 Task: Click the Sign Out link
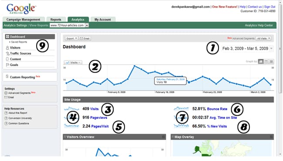tap(270, 7)
